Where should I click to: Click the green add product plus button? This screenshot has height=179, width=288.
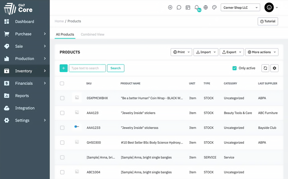[64, 68]
